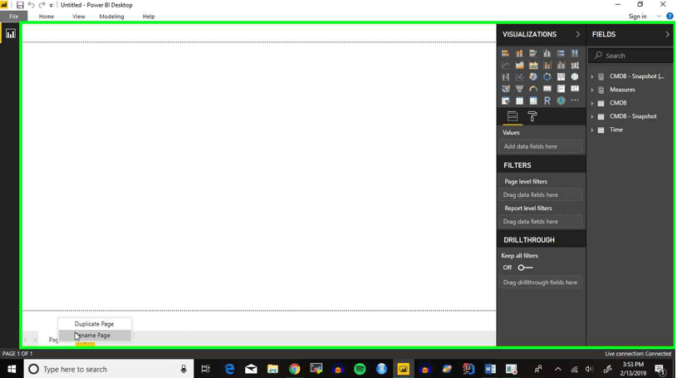
Task: Pick the Ribbon chart visual
Action: [x=575, y=66]
